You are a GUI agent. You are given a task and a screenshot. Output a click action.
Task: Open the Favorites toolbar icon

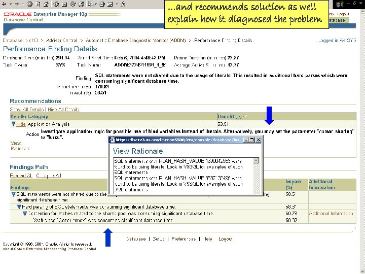(64, 4)
